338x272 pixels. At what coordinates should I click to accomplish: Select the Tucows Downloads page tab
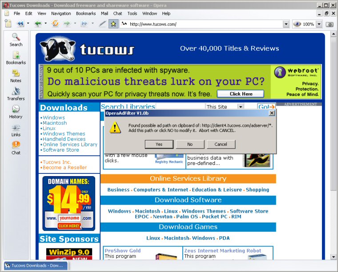coord(36,265)
